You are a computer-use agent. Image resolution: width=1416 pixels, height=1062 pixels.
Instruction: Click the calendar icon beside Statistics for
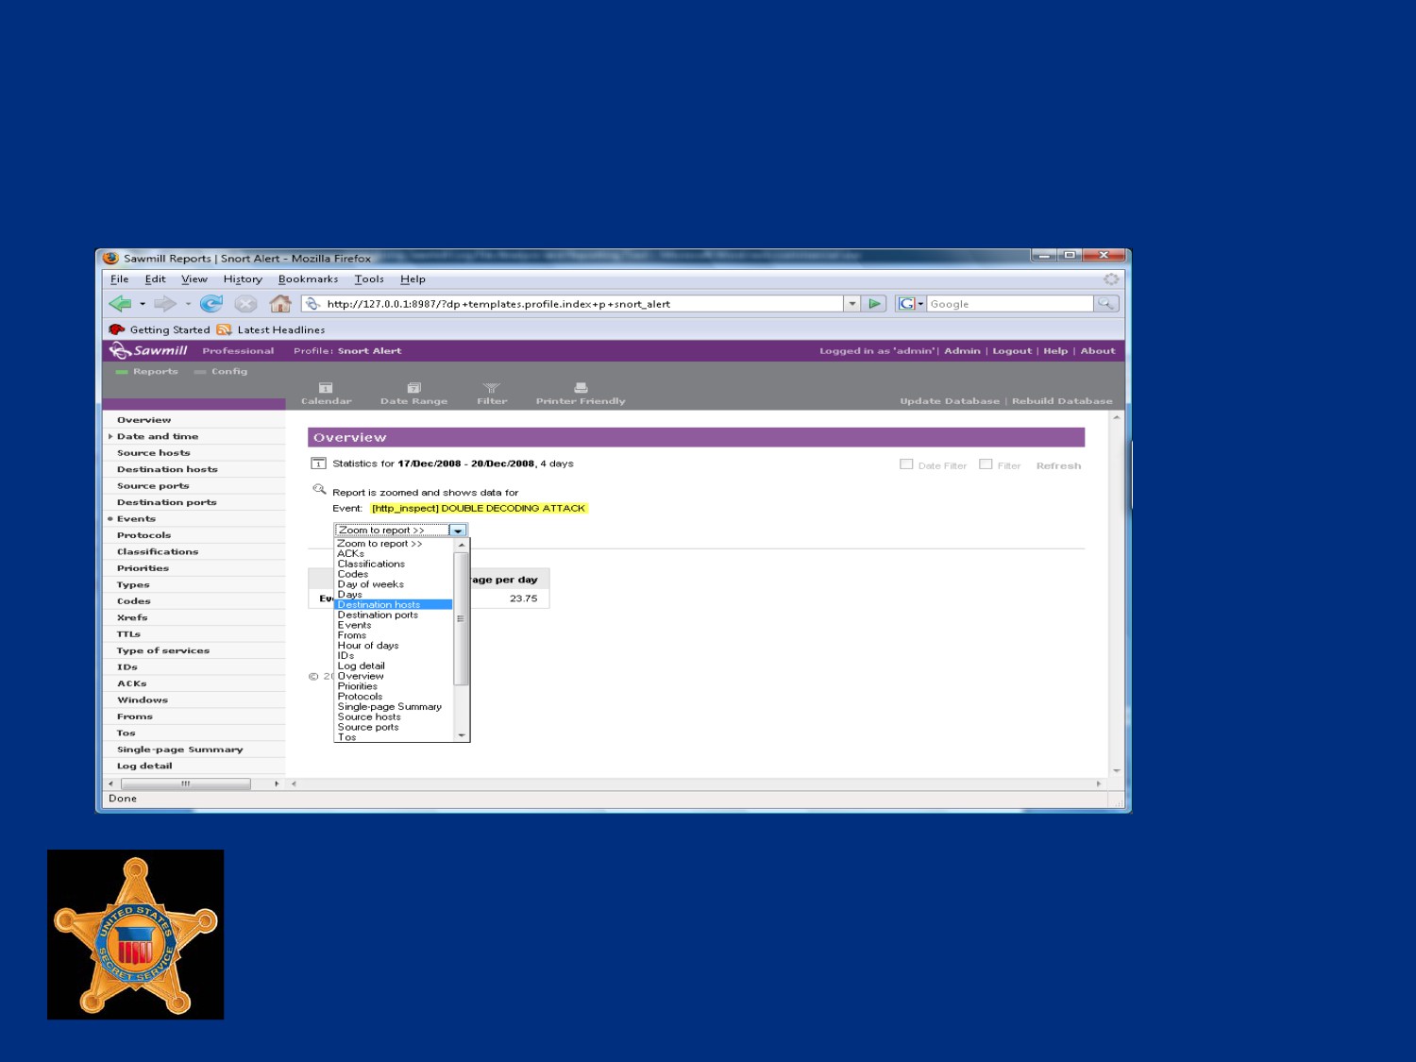click(x=318, y=464)
